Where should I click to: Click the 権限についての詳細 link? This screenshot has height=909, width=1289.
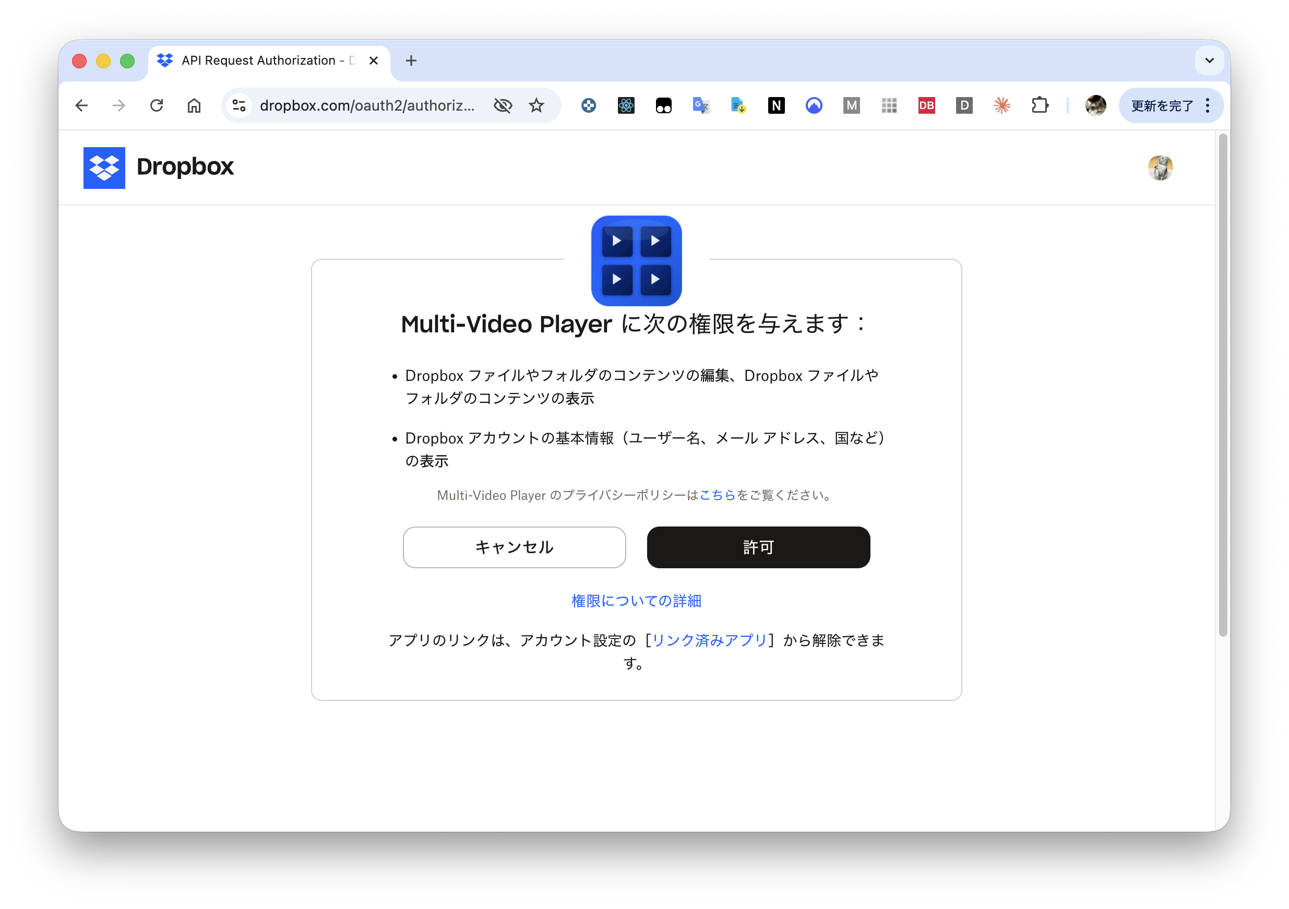636,600
